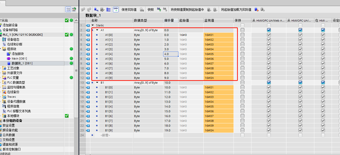Uncheck the 在 HMI checkbox on B1 row
Screen dimensions: 340x155
(323, 83)
